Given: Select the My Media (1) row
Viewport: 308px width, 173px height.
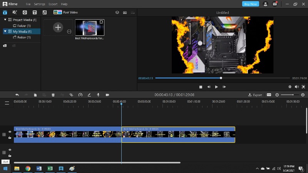Looking at the screenshot, I should point(22,32).
